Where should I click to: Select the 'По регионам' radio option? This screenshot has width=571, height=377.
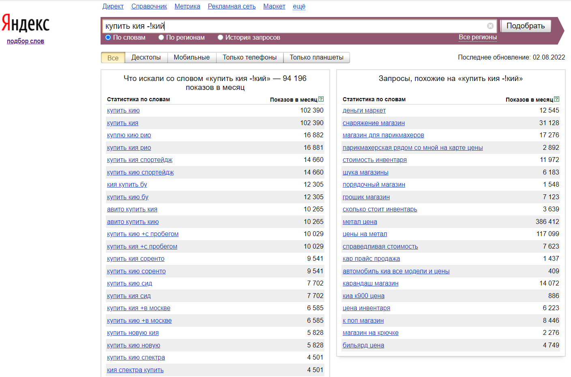click(161, 38)
